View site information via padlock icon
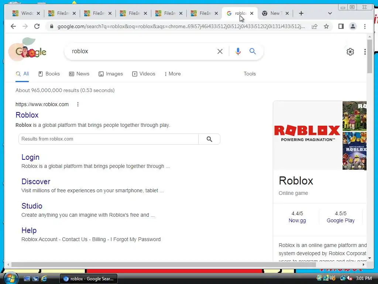 click(x=51, y=26)
